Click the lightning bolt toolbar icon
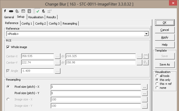 point(5,11)
